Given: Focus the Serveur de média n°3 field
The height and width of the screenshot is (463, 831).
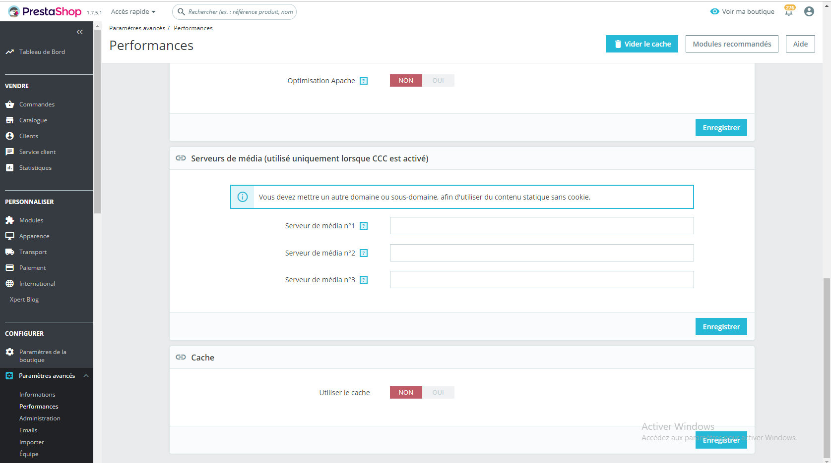Looking at the screenshot, I should point(542,279).
